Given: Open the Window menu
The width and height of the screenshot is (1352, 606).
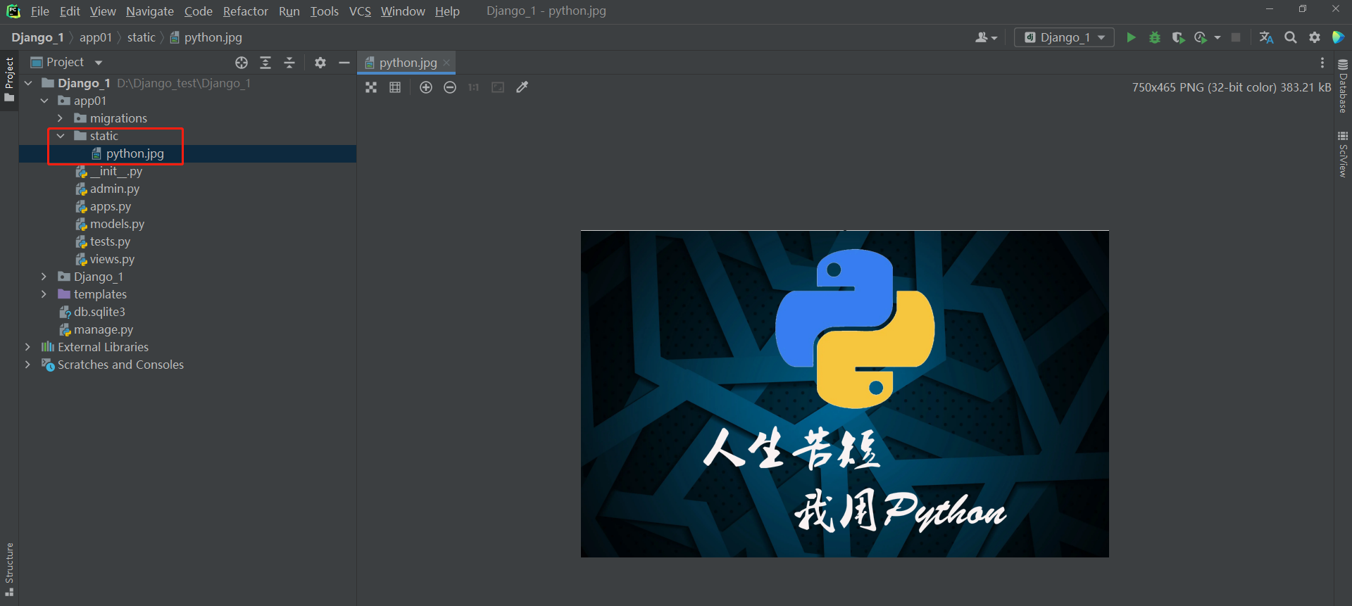Looking at the screenshot, I should (403, 11).
